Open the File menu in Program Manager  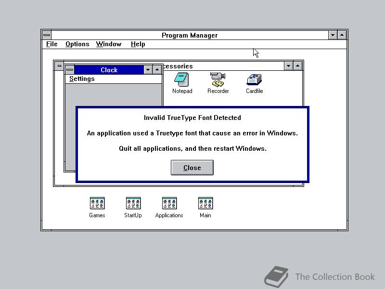pos(52,44)
